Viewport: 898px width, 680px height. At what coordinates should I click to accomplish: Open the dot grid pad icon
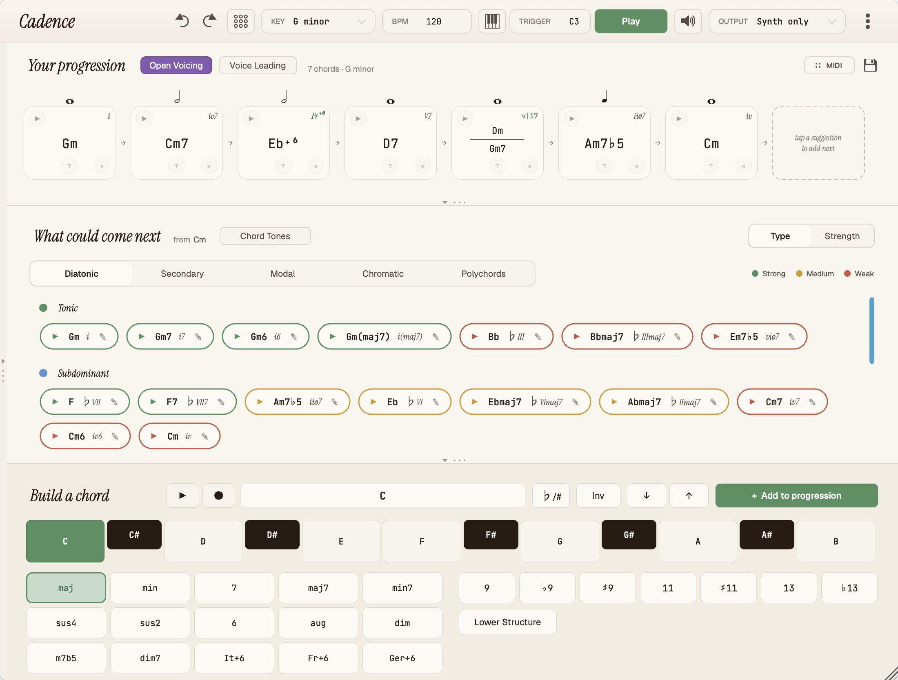coord(241,21)
